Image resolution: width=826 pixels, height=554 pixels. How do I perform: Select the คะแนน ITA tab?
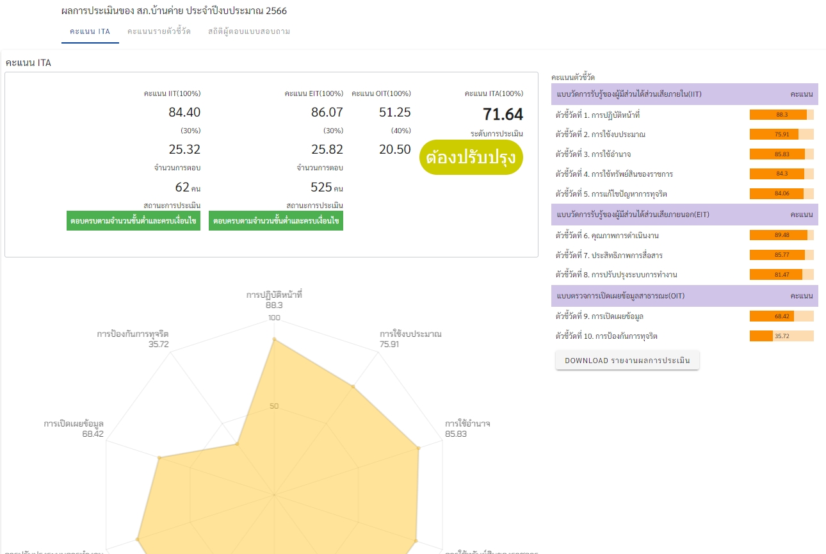pos(90,31)
